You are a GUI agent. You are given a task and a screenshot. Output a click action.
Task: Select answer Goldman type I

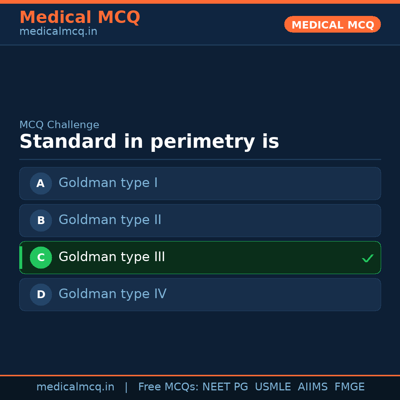[200, 183]
